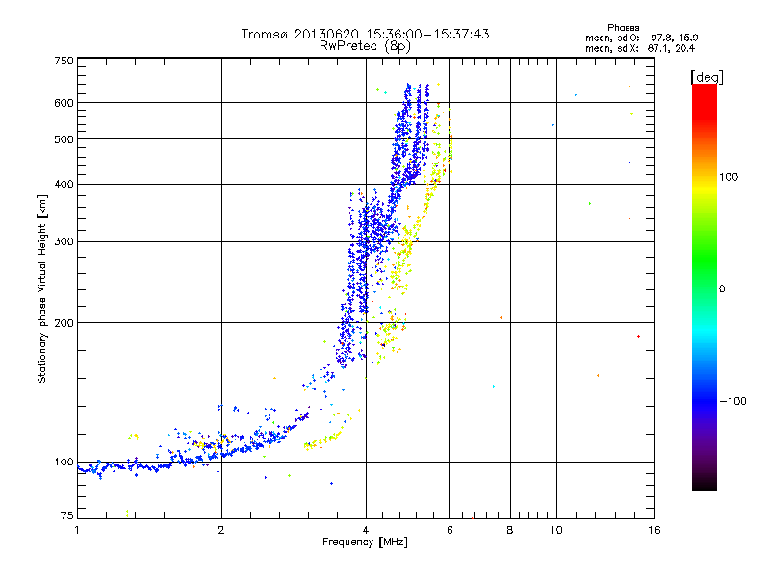Click the '200' y-axis tick label
The height and width of the screenshot is (577, 770).
(64, 323)
